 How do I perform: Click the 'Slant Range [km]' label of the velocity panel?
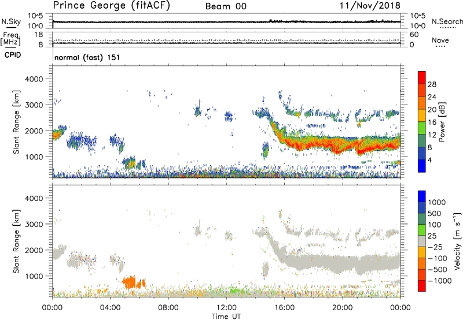click(x=16, y=241)
